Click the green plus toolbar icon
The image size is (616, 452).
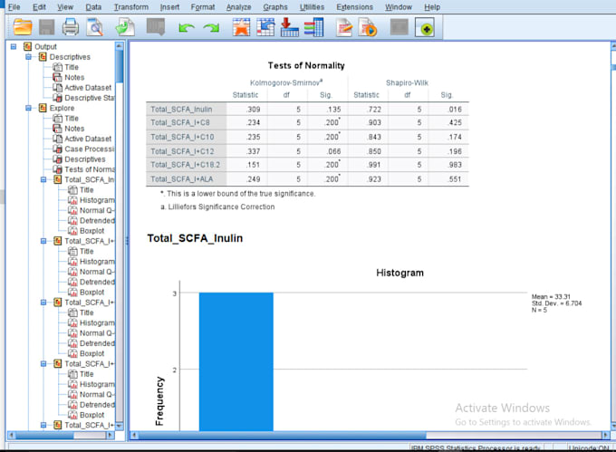point(425,28)
